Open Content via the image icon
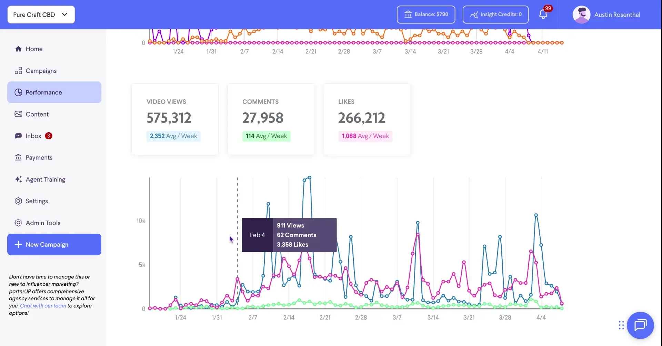Screen dimensions: 662x346 pyautogui.click(x=18, y=114)
